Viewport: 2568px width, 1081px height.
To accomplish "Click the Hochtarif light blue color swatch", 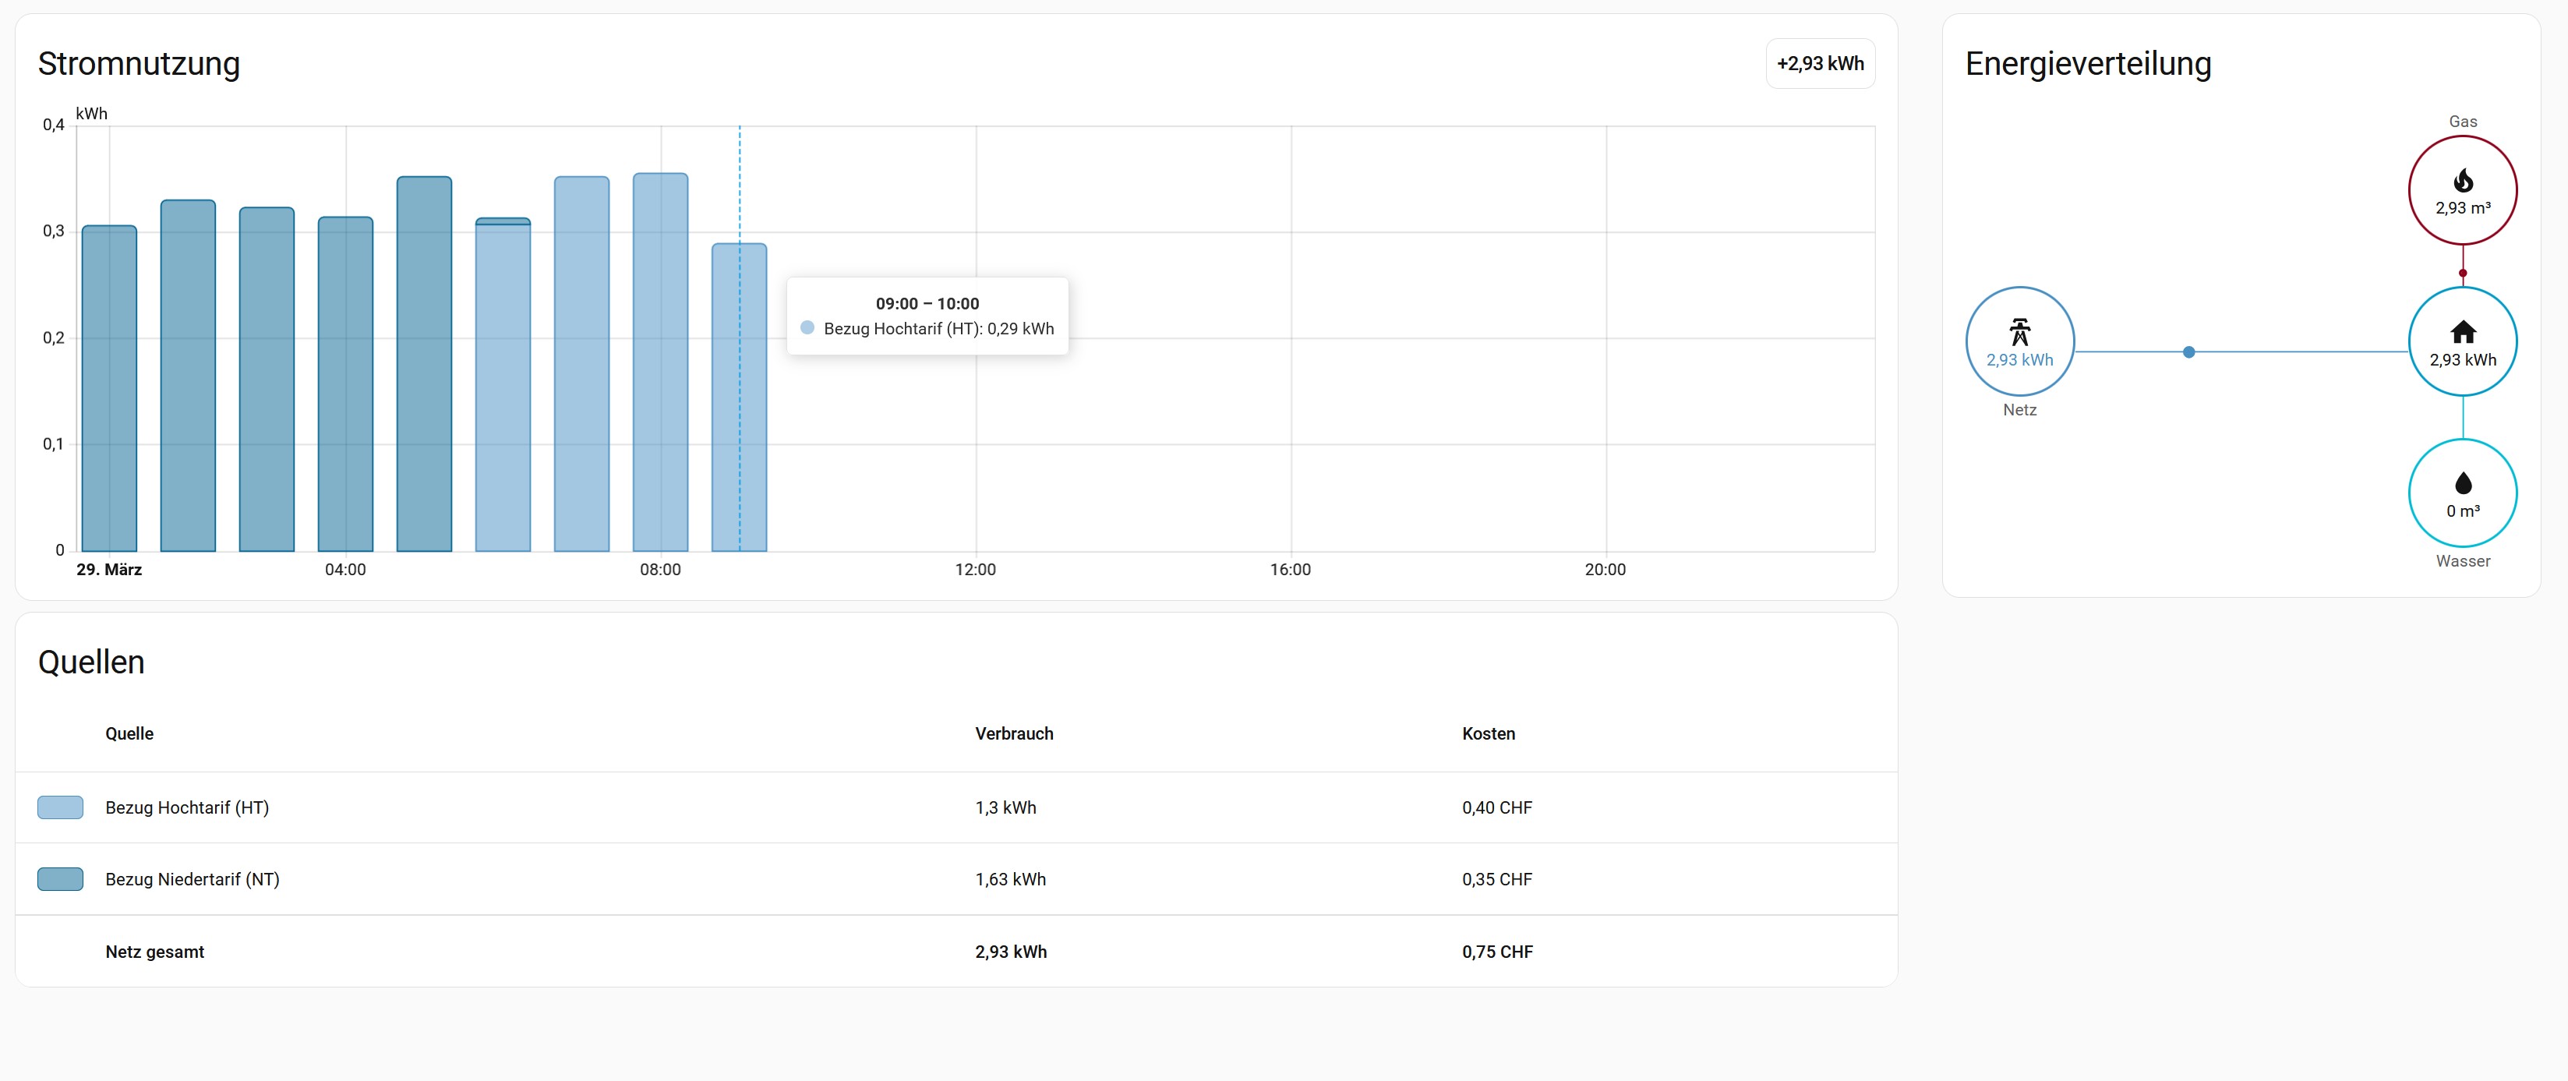I will 60,807.
